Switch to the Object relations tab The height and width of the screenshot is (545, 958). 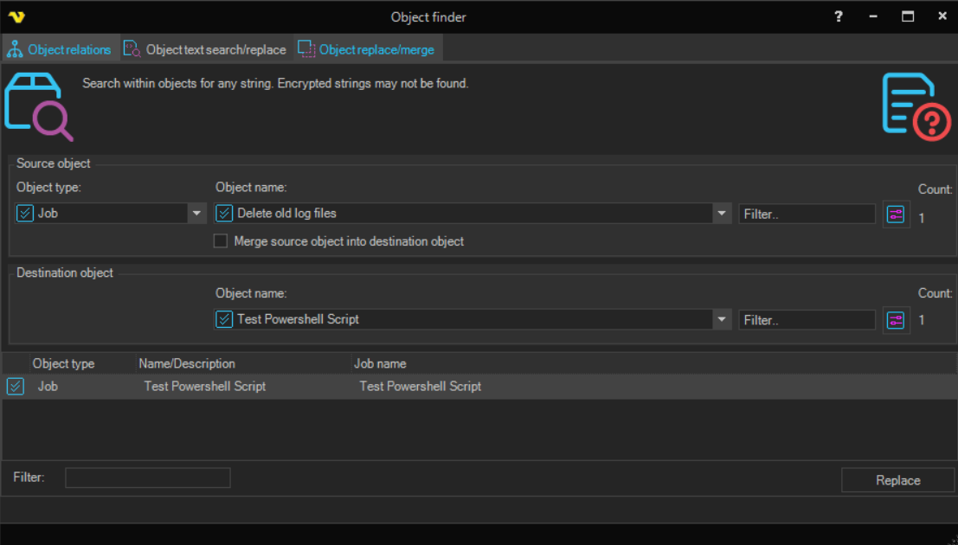[x=59, y=49]
